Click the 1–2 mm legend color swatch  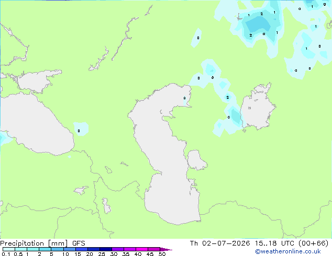pyautogui.click(x=33, y=249)
